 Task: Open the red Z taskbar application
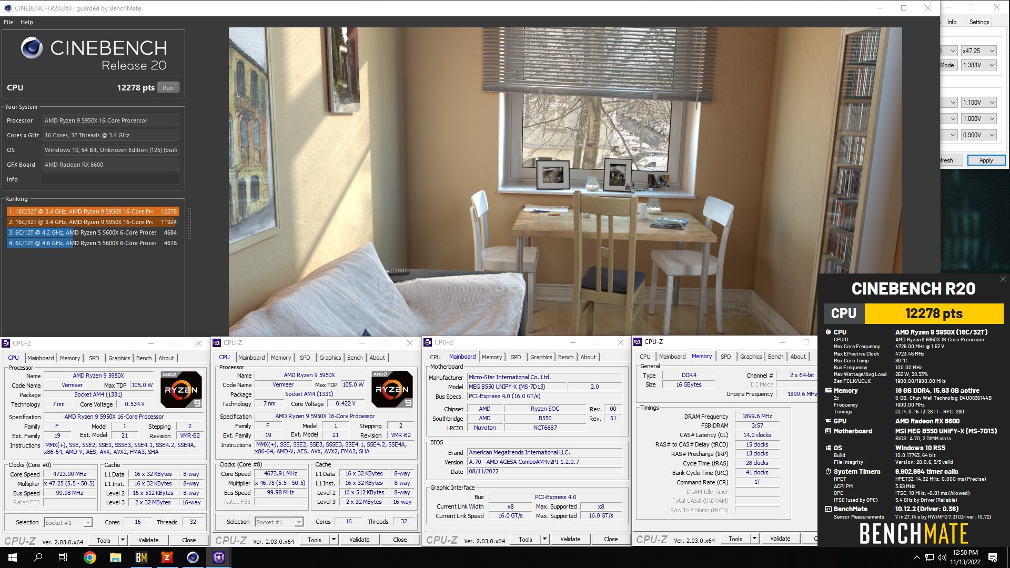167,557
